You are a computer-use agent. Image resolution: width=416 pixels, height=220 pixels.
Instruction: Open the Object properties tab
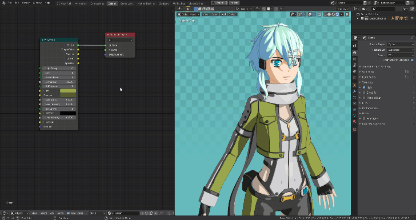point(355,85)
